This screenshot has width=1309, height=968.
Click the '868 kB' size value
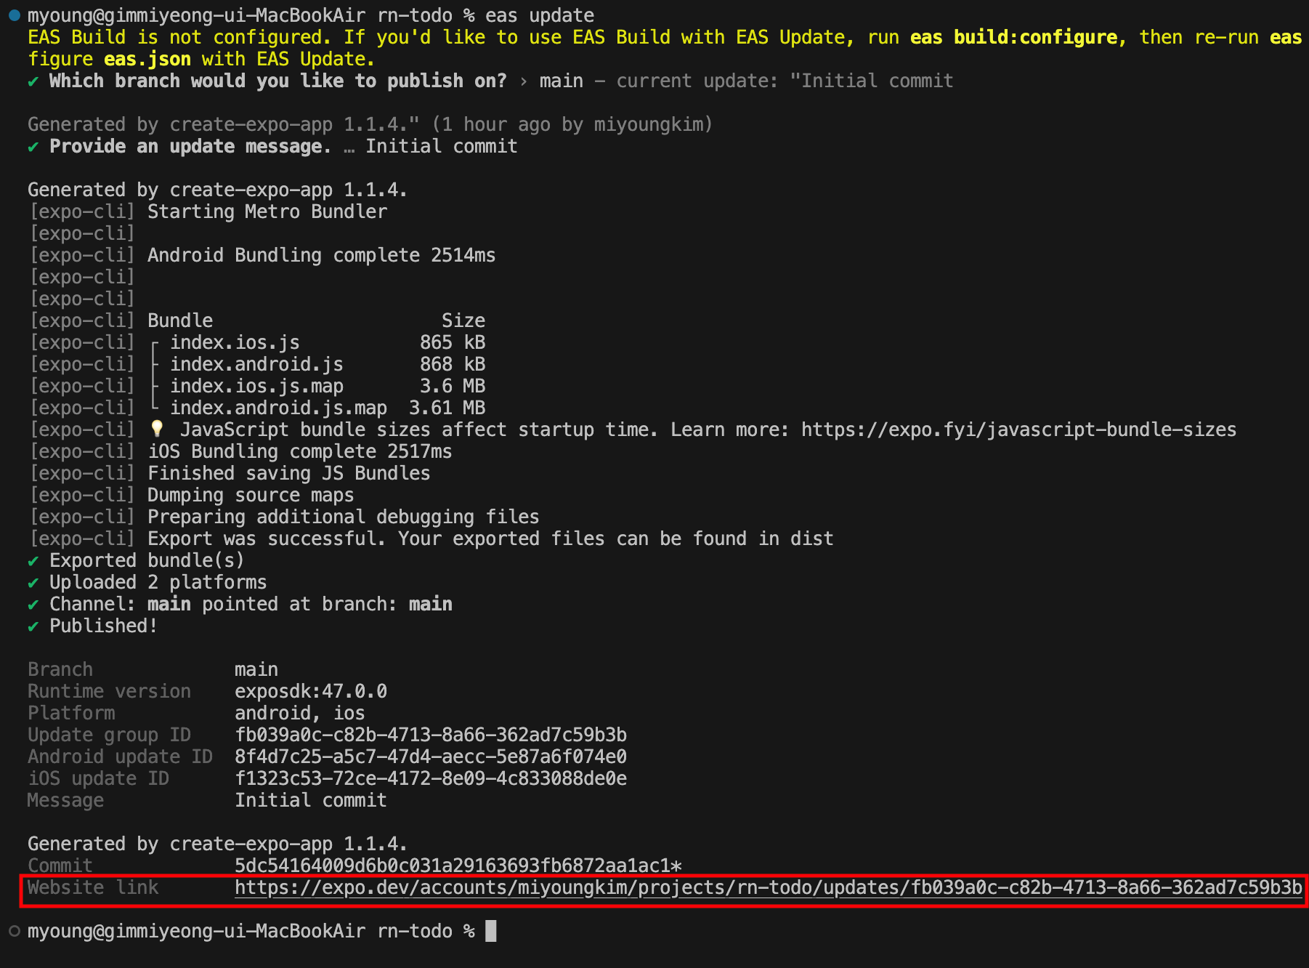click(x=453, y=365)
